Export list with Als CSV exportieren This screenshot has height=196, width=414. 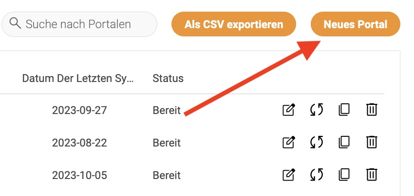click(x=234, y=24)
